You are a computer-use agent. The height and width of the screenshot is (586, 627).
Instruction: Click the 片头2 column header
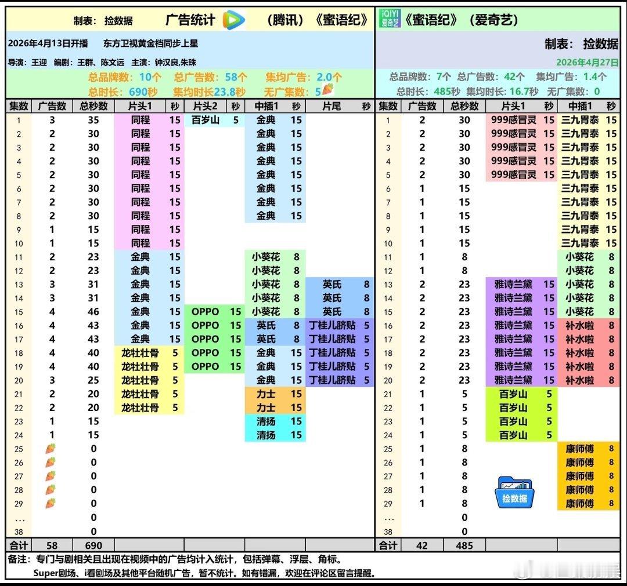[x=205, y=106]
